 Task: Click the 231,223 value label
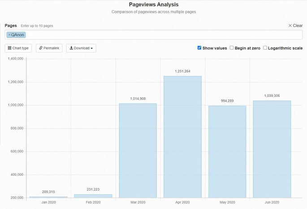click(x=93, y=189)
